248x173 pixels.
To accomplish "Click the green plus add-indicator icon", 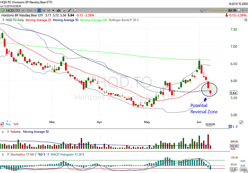I will coord(3,11).
